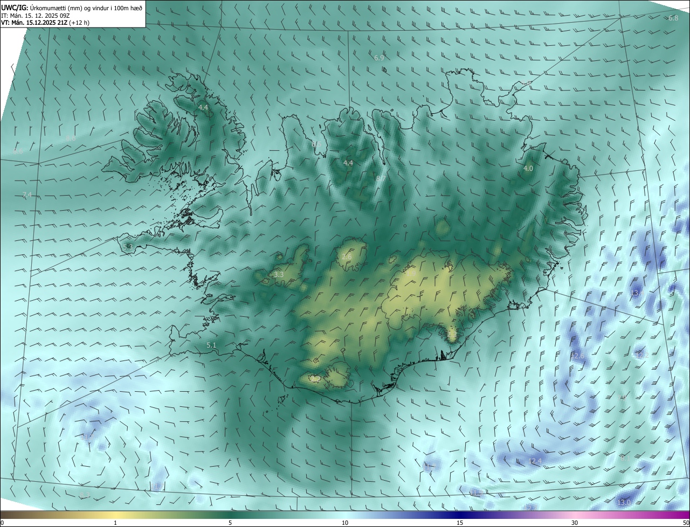The width and height of the screenshot is (690, 527).
Task: Click the 12.6 value label on the map
Action: tap(578, 356)
